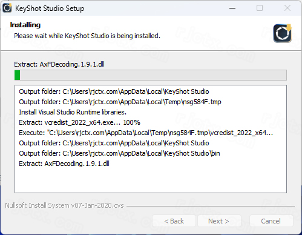Click the 'Installing' header title
The width and height of the screenshot is (302, 235).
pyautogui.click(x=25, y=25)
